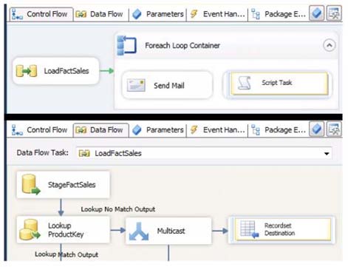Click the Script Task scroll icon

click(x=245, y=83)
